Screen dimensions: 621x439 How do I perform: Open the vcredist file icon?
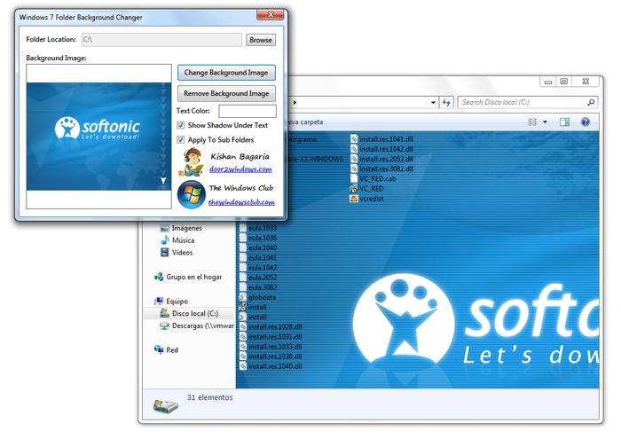[354, 199]
